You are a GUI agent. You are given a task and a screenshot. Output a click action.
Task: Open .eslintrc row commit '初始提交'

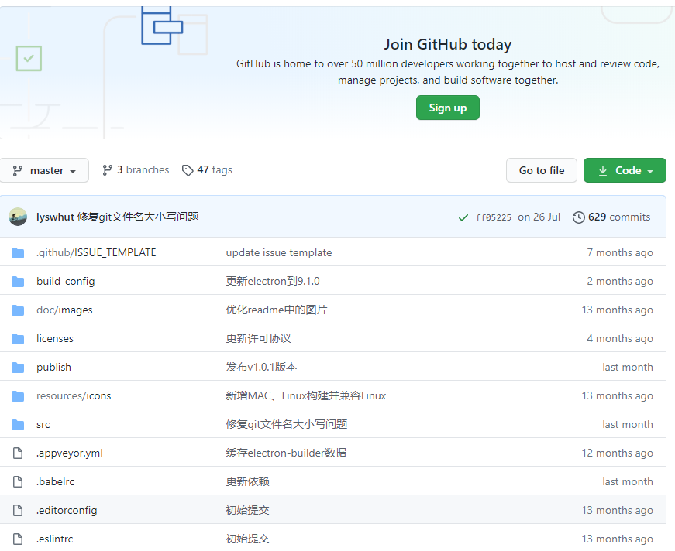click(x=247, y=539)
